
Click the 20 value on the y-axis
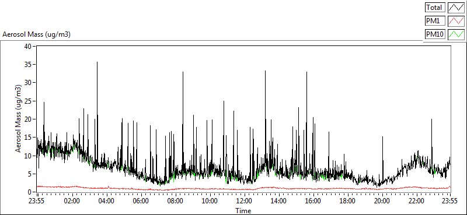coord(29,119)
